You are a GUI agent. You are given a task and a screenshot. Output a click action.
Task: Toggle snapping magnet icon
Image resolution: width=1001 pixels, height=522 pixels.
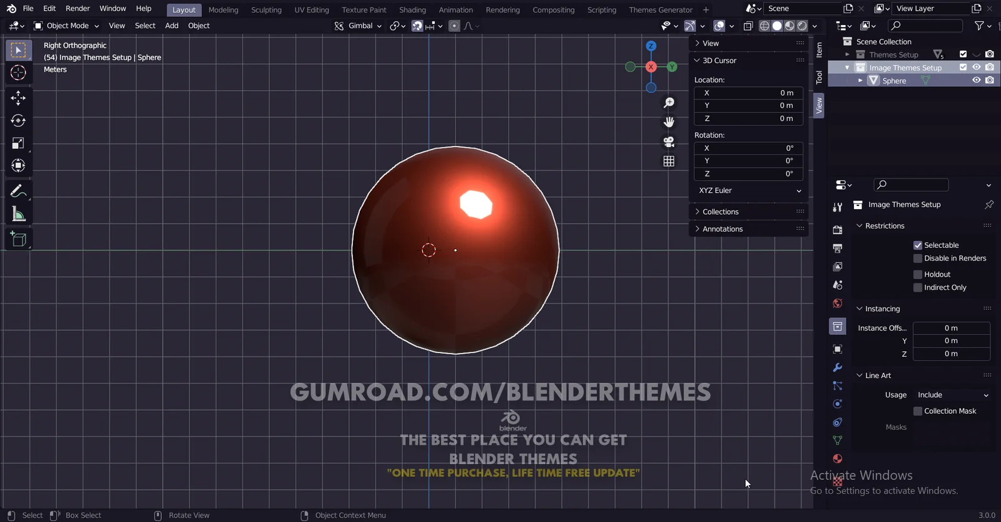click(417, 26)
